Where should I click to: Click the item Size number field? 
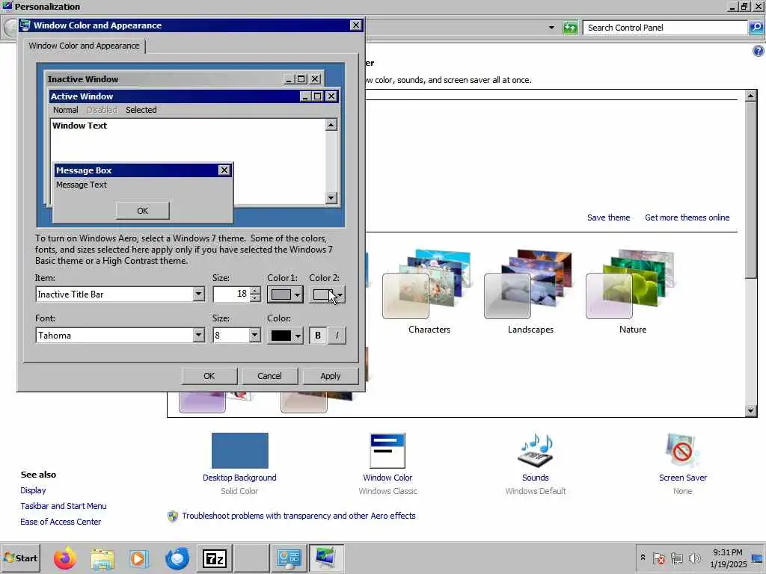point(232,294)
